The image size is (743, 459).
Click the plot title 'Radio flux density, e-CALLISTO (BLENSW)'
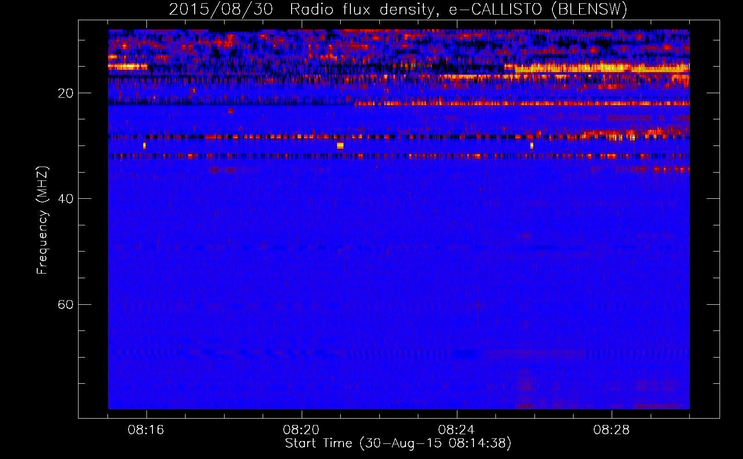(x=459, y=9)
